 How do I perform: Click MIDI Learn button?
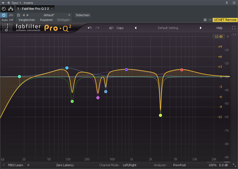[x=16, y=165]
